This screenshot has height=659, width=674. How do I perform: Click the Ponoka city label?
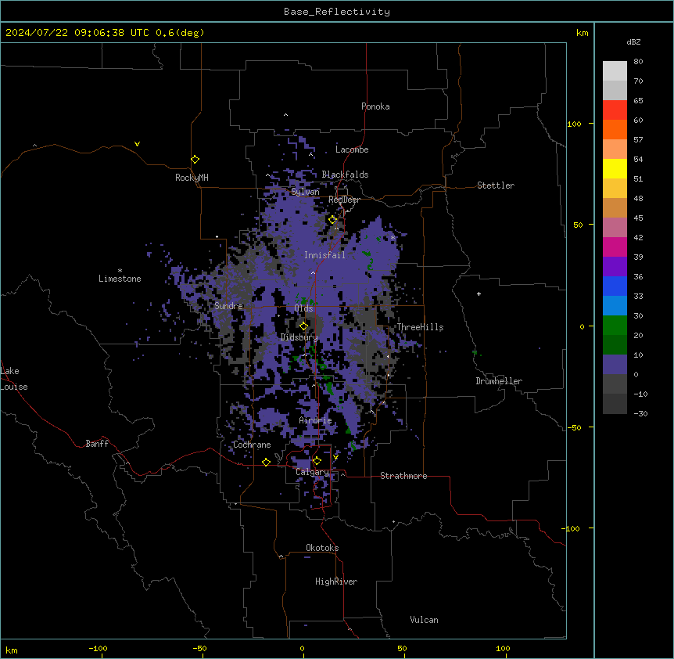[375, 106]
